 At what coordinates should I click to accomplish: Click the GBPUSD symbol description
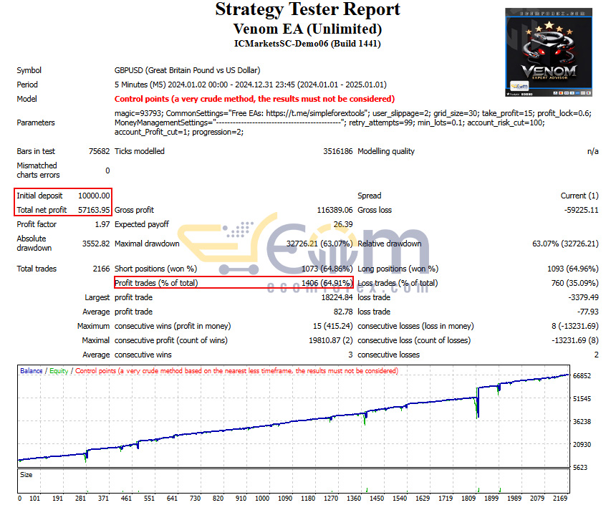[x=187, y=70]
